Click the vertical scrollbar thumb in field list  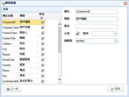pyautogui.click(x=60, y=40)
